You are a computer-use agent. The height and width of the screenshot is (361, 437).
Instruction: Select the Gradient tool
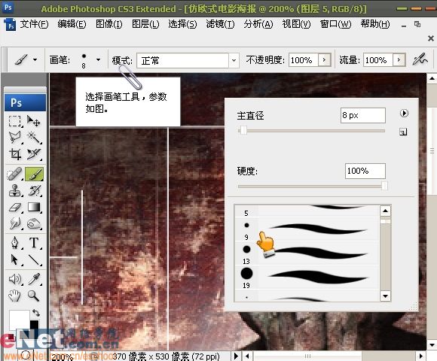click(34, 208)
